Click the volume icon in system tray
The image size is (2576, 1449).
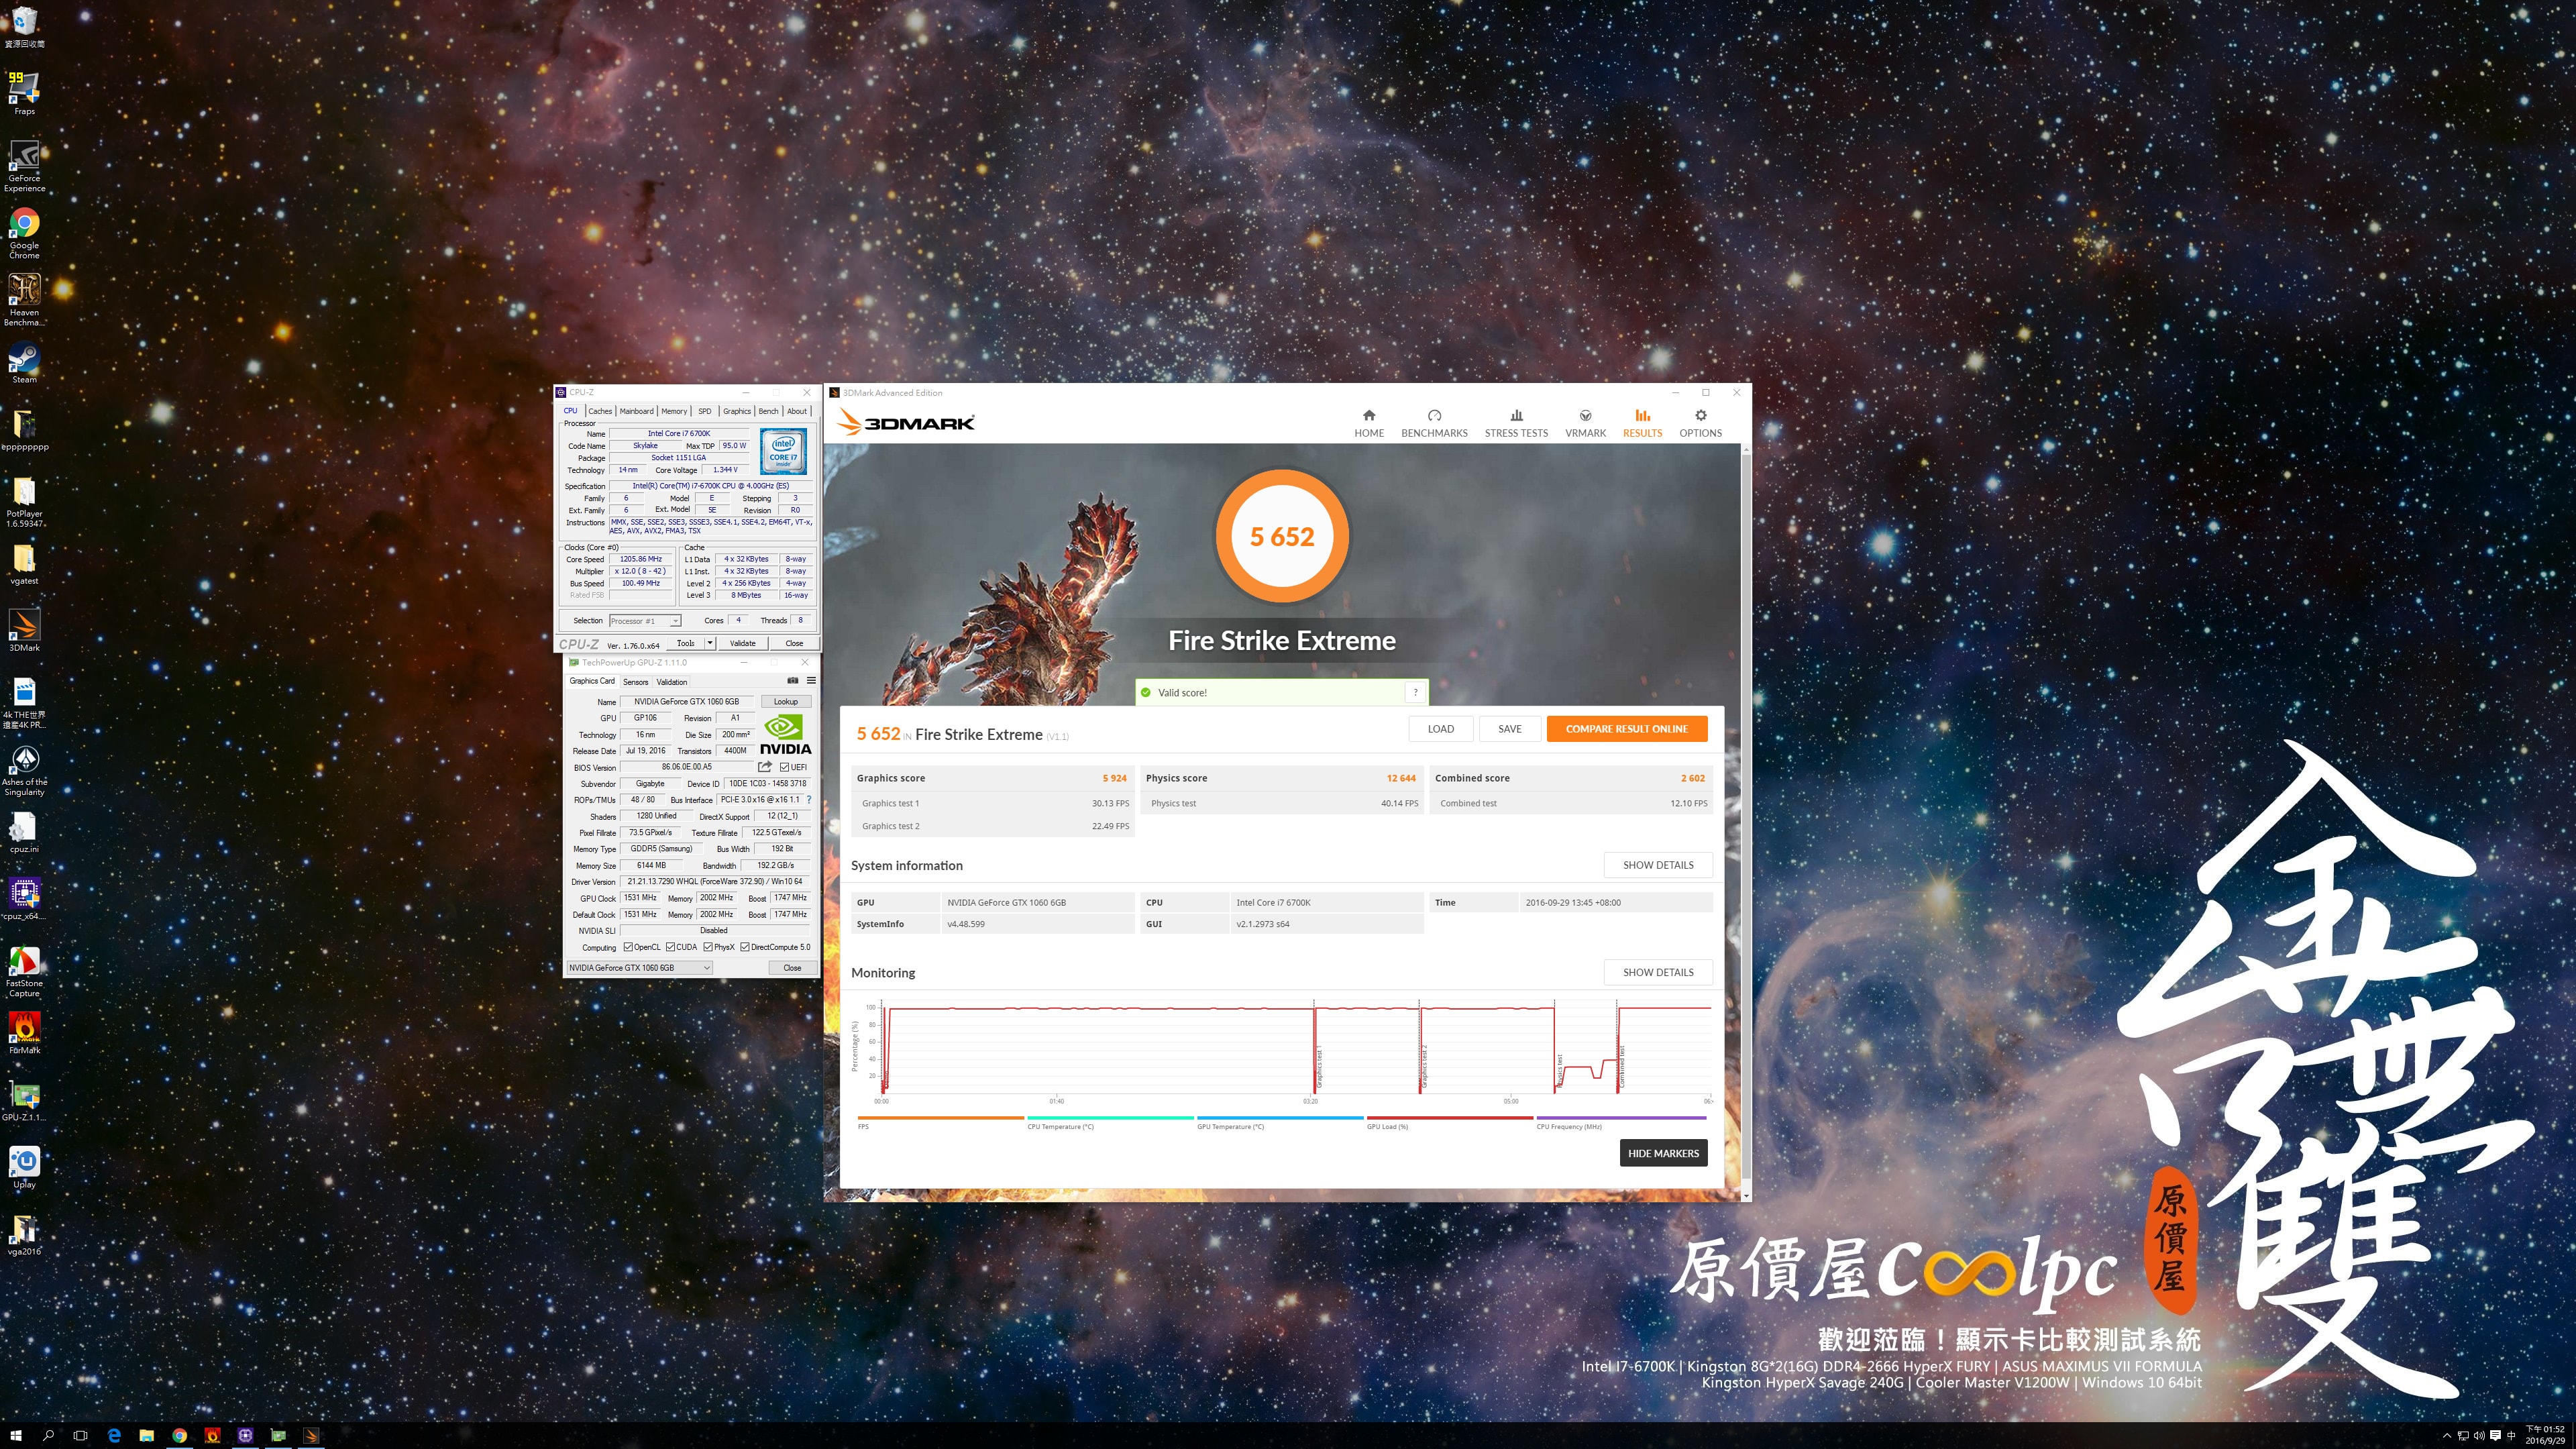pyautogui.click(x=2479, y=1436)
